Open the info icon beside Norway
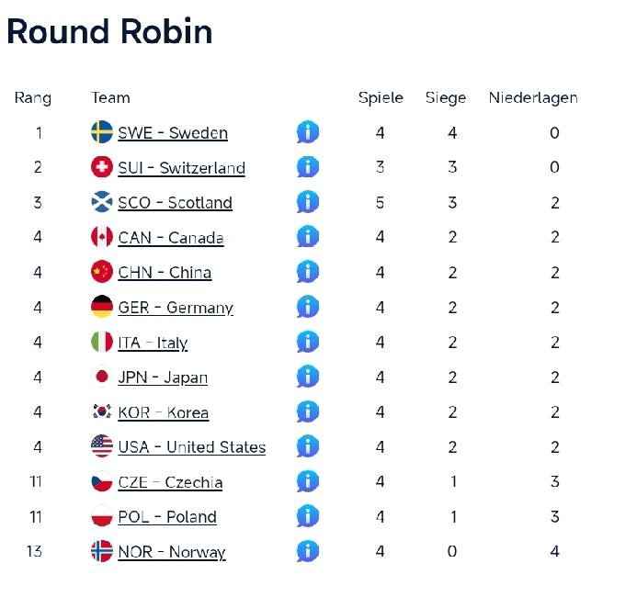This screenshot has width=637, height=597. pyautogui.click(x=308, y=551)
